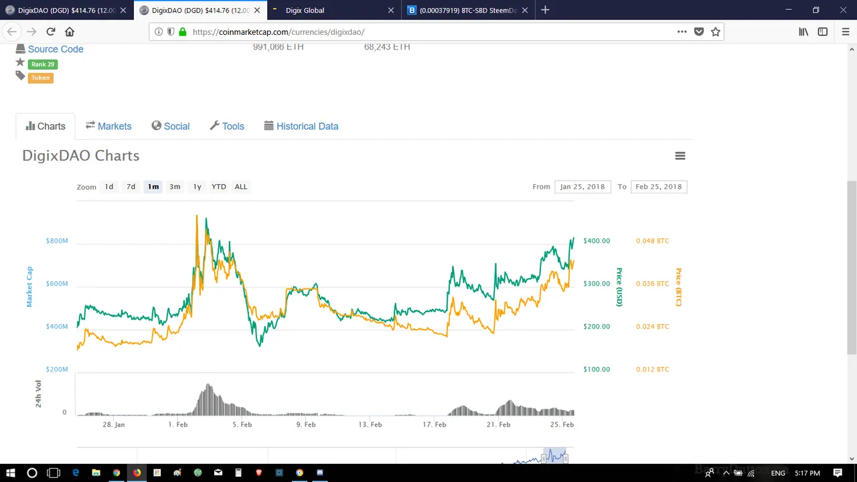Image resolution: width=857 pixels, height=482 pixels.
Task: Open the notification action center icon
Action: [x=838, y=473]
